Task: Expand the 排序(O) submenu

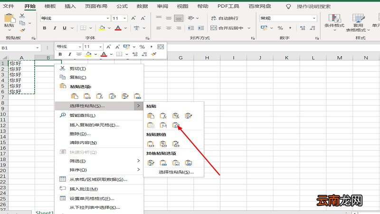Action: pyautogui.click(x=99, y=170)
